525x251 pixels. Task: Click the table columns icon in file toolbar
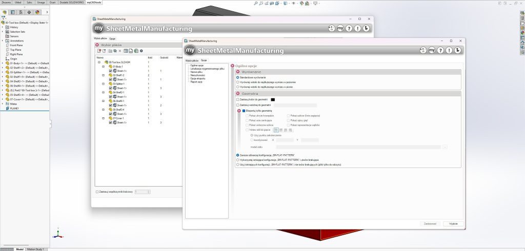point(126,51)
